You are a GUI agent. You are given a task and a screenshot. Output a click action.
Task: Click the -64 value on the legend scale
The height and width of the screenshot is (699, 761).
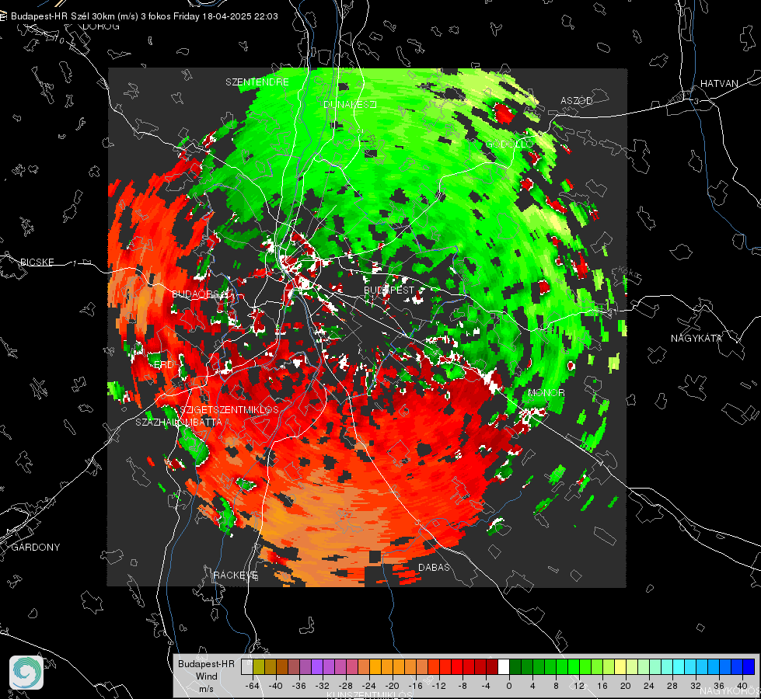252,686
